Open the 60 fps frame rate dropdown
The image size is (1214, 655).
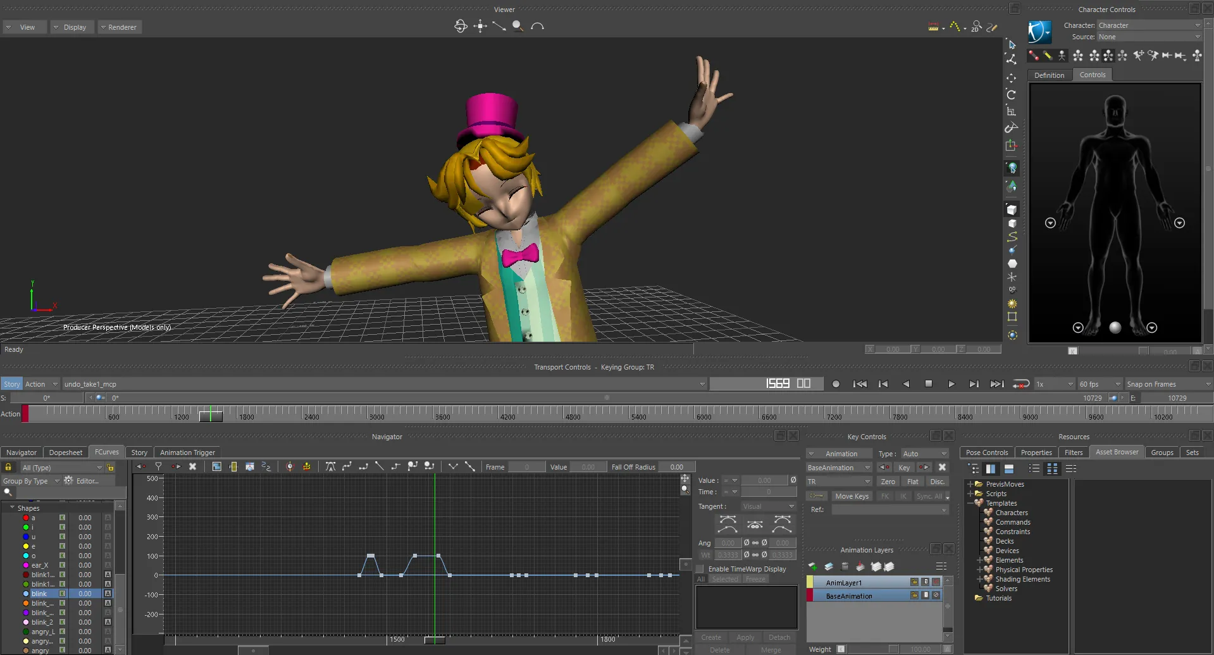tap(1099, 384)
